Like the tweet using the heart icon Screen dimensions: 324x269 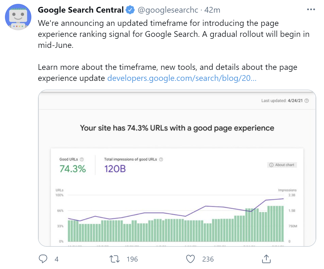coord(190,259)
